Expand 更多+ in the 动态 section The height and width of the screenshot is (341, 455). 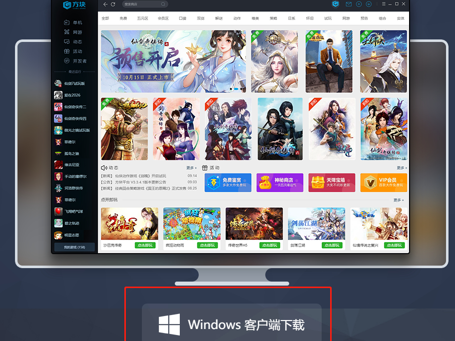pyautogui.click(x=191, y=168)
